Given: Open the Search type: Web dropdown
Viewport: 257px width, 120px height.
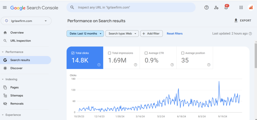Looking at the screenshot, I should click(x=122, y=34).
